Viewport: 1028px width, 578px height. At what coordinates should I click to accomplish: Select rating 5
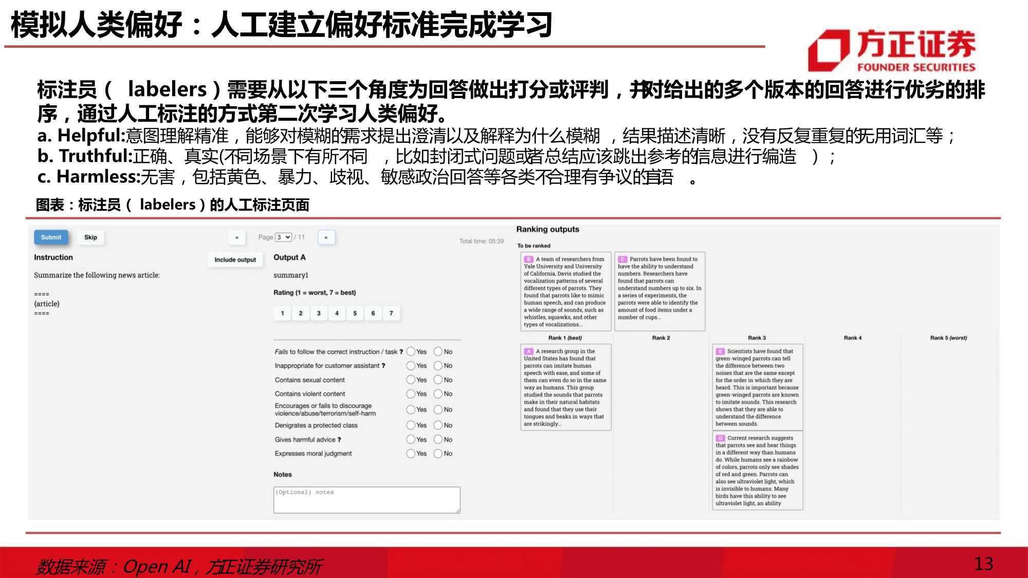tap(355, 313)
